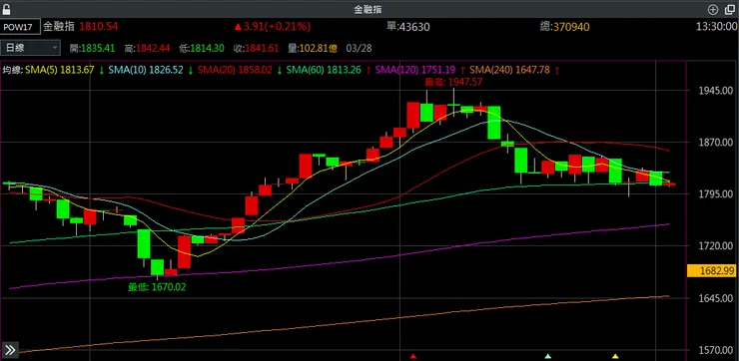Edit the POW17 symbol input field
This screenshot has height=361, width=739.
20,27
